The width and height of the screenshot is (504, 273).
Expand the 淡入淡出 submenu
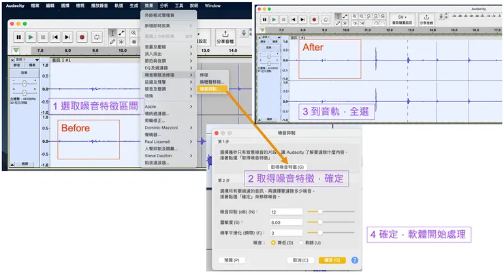[x=169, y=54]
